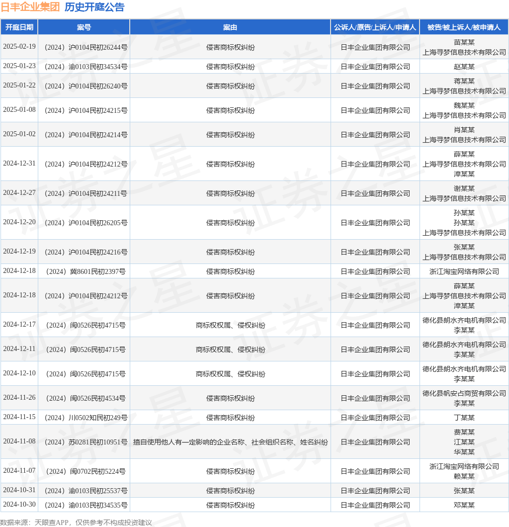Image resolution: width=509 pixels, height=527 pixels.
Task: Click date cell 2025-01-02
Action: tap(19, 134)
